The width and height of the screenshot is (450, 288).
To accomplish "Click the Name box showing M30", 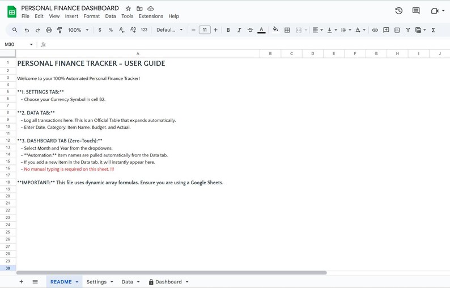I will pyautogui.click(x=18, y=44).
